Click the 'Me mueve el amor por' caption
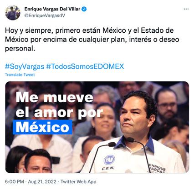Screen dimensions: 194x190 59,105
